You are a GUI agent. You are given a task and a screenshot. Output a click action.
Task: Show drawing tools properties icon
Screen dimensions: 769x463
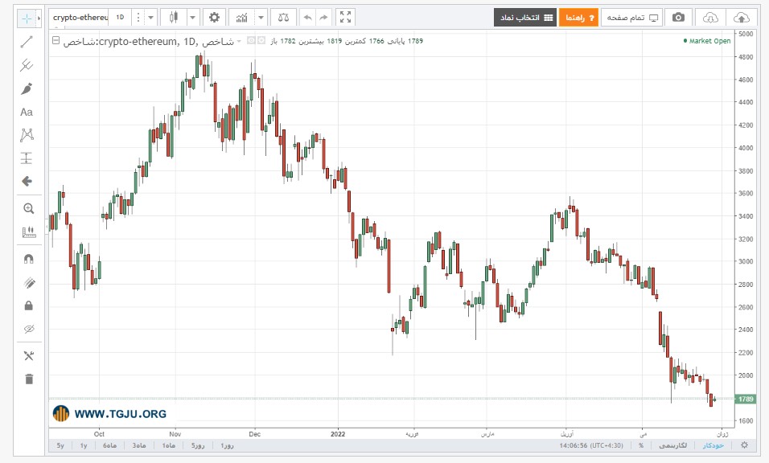point(29,356)
